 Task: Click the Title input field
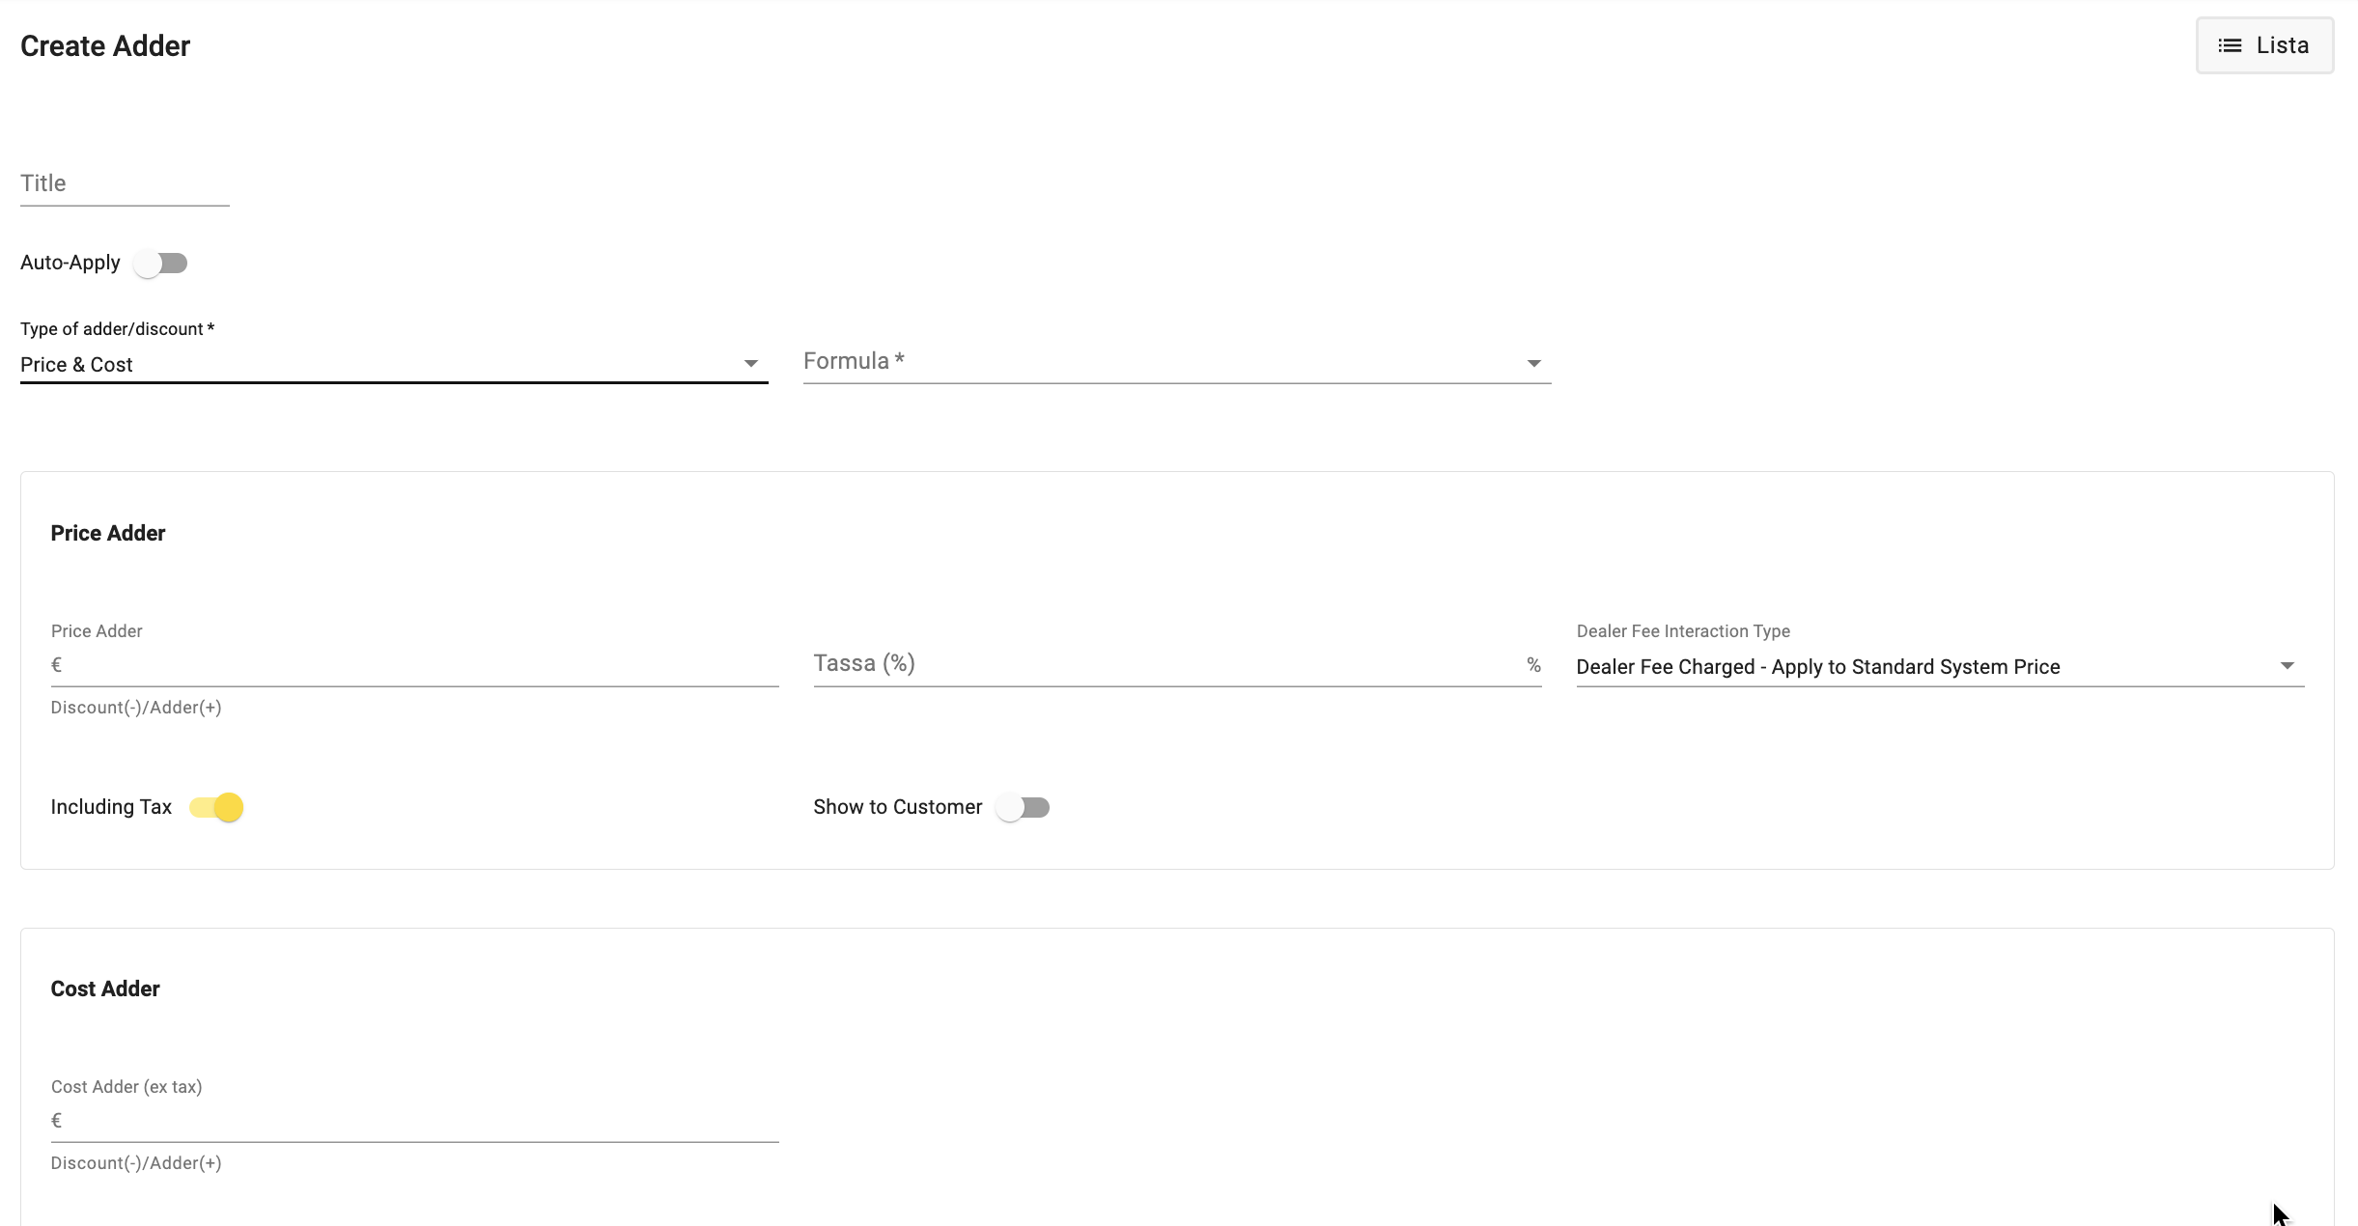point(125,183)
